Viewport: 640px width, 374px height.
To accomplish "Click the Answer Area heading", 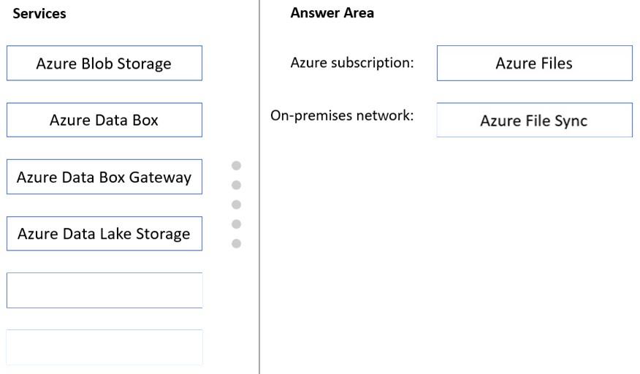I will coord(332,13).
